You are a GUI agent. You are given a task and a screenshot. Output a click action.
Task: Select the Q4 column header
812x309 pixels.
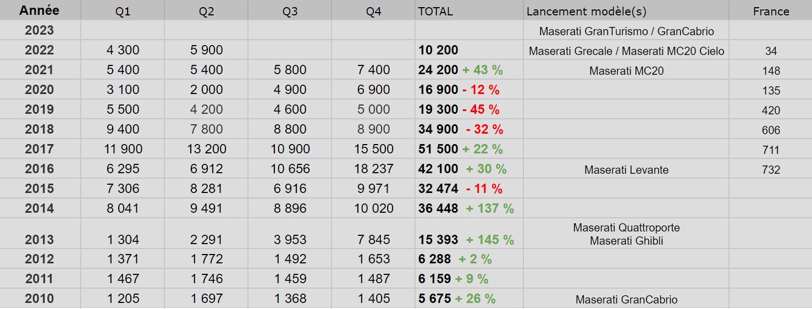tap(373, 11)
